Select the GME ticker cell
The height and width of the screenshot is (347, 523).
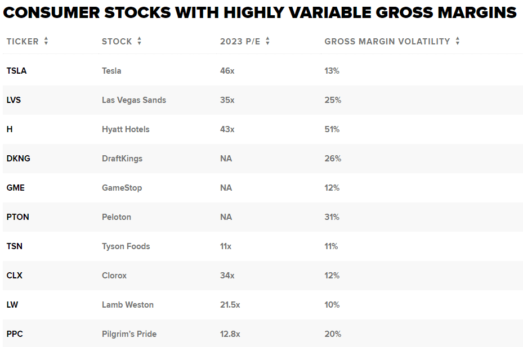[x=16, y=188]
